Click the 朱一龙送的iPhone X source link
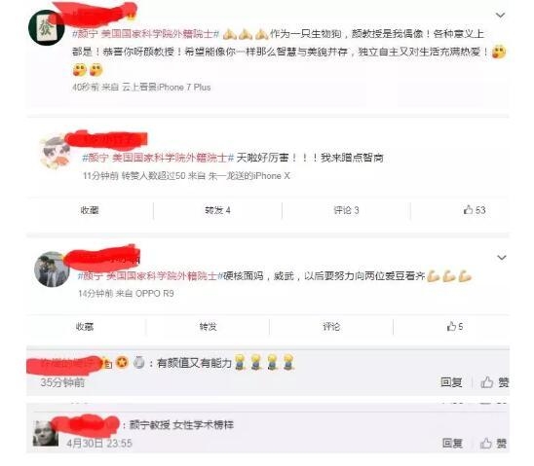 pos(248,176)
